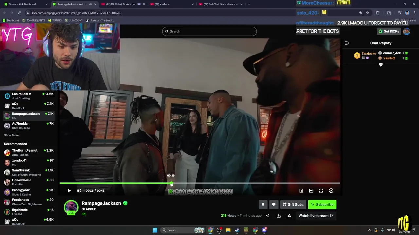The width and height of the screenshot is (419, 235).
Task: Click the browser address bar URL
Action: (77, 13)
